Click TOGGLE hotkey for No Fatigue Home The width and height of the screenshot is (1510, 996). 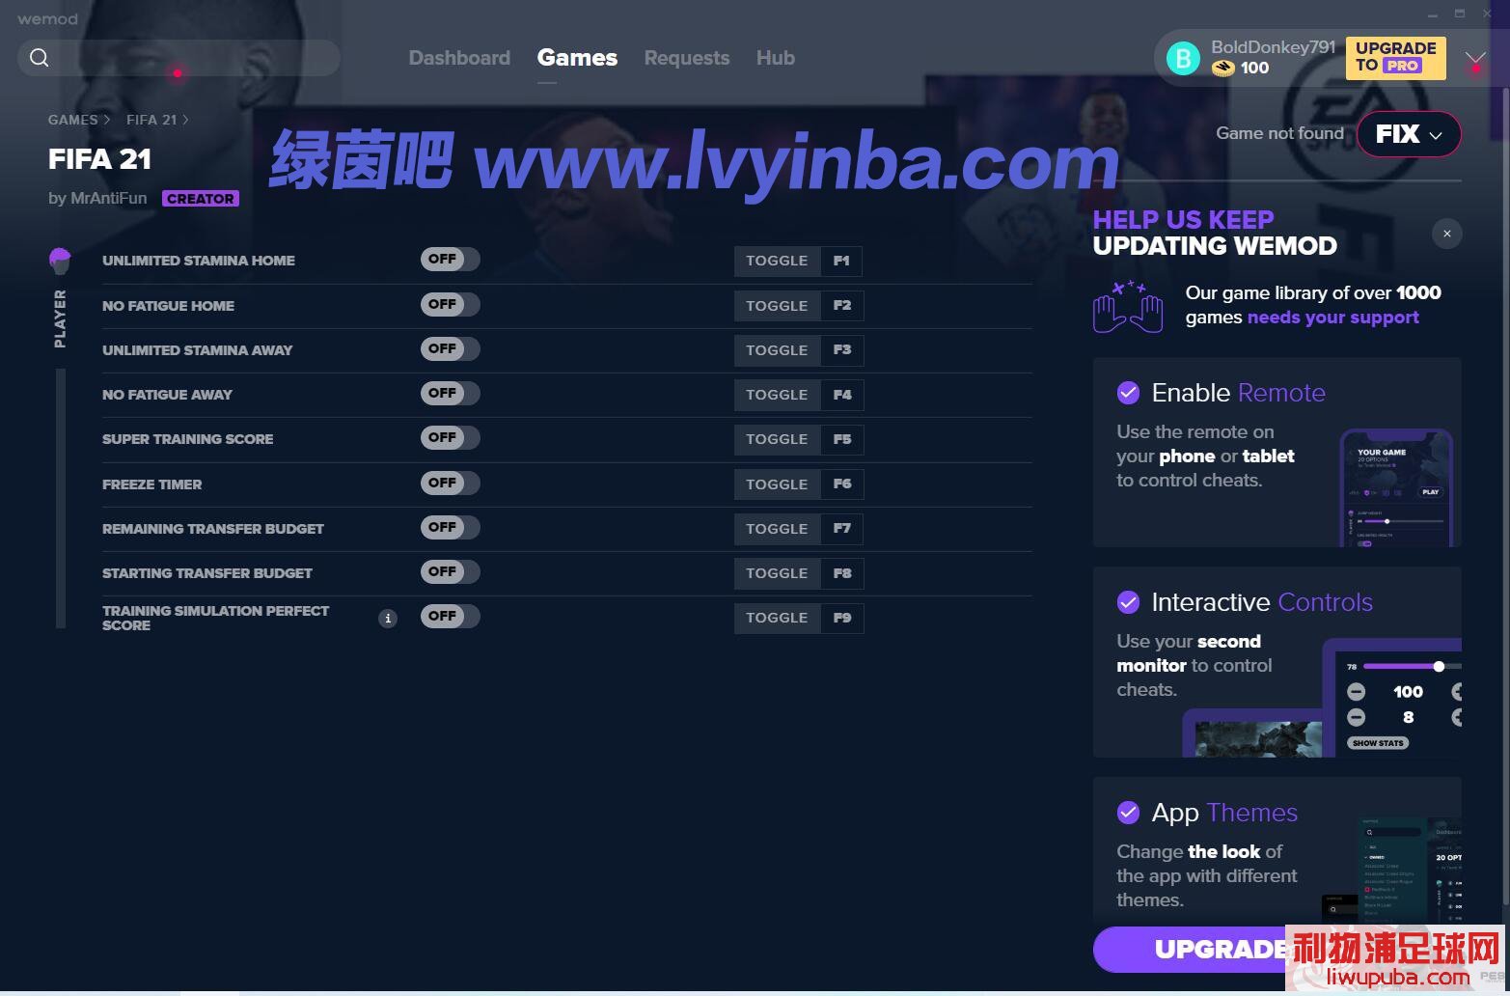(x=777, y=306)
